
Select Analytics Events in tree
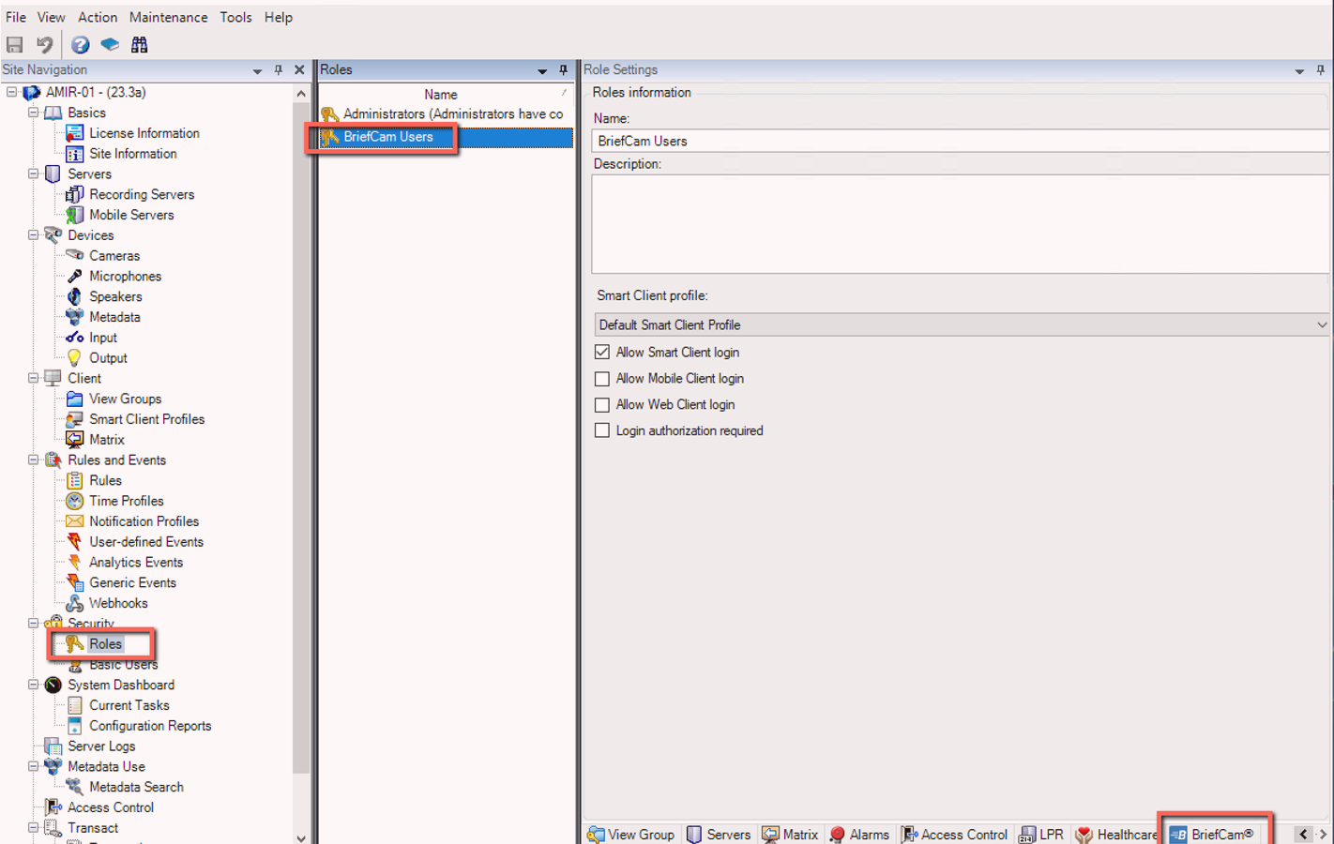point(136,563)
